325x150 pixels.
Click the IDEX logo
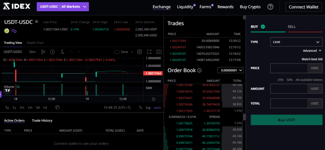[17, 7]
